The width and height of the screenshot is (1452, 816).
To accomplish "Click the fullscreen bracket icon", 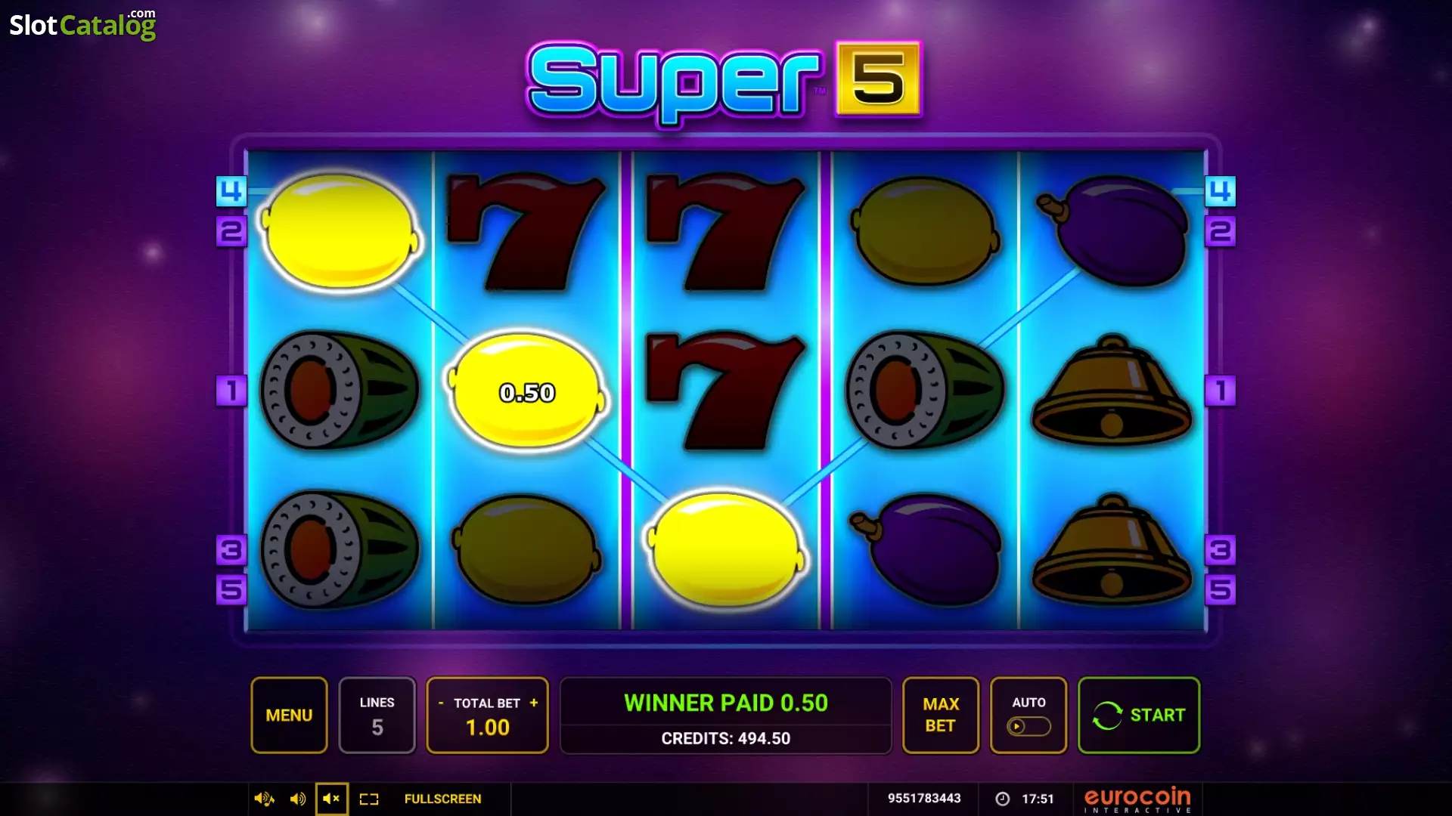I will pyautogui.click(x=369, y=799).
